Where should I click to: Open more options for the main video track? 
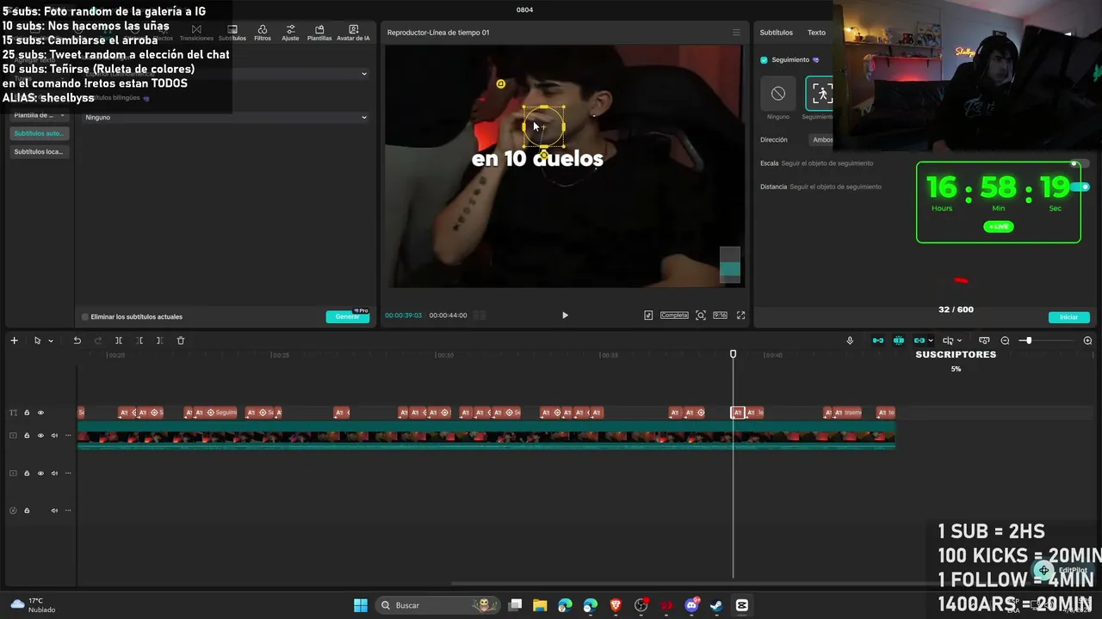(68, 436)
